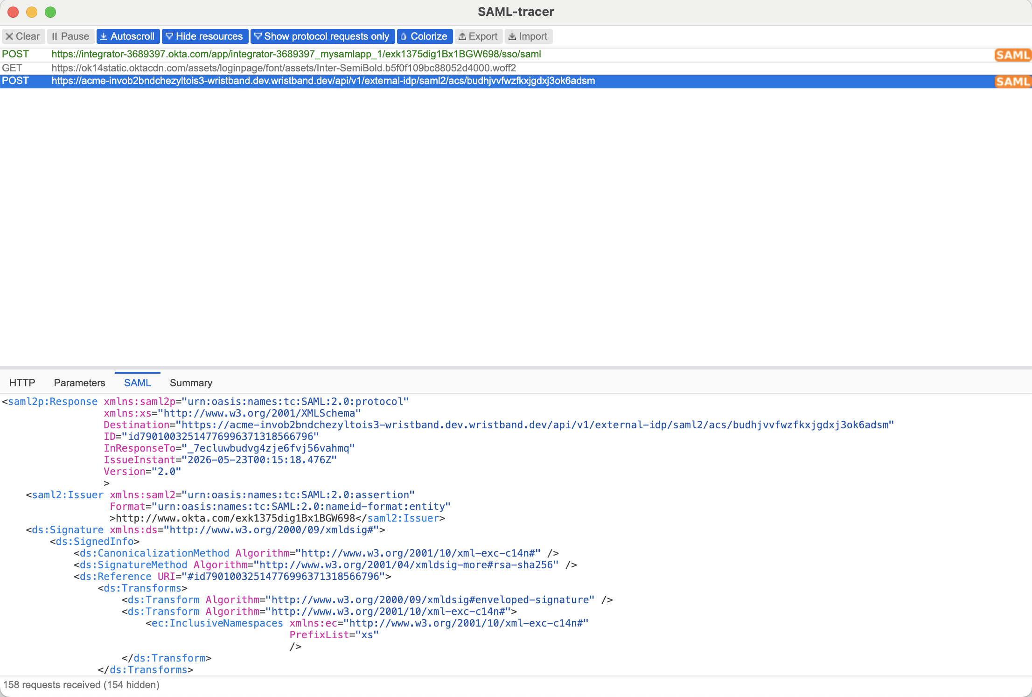
Task: Click the Version="2.0" attribute
Action: pos(142,472)
